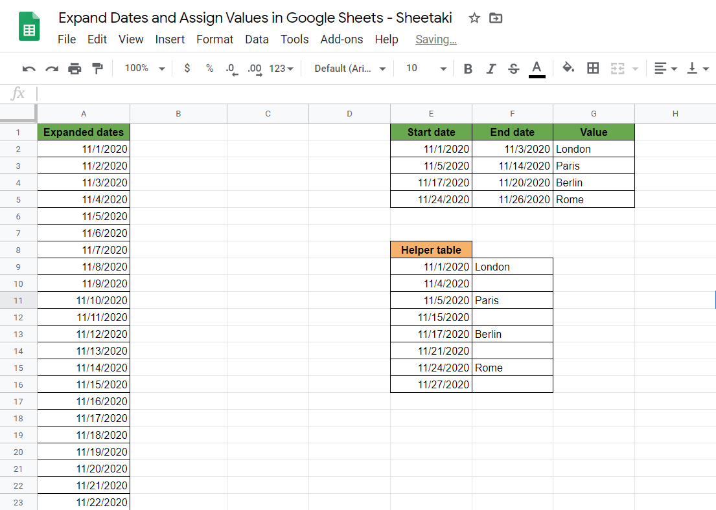
Task: Open the text color picker
Action: coord(537,68)
